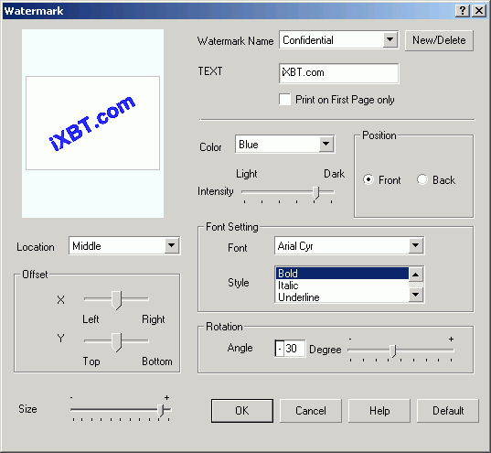Click the OK button
The width and height of the screenshot is (491, 453).
(241, 411)
